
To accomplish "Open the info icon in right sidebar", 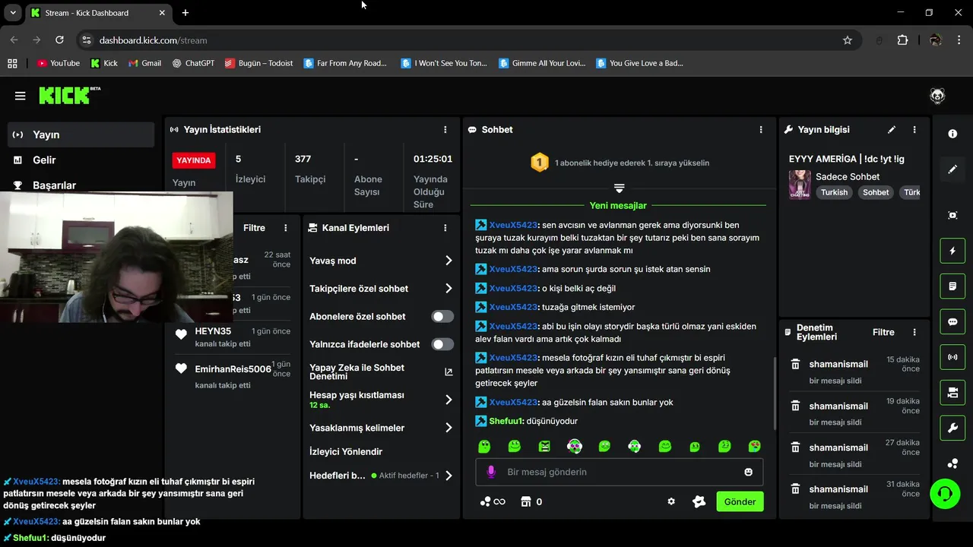I will tap(952, 134).
